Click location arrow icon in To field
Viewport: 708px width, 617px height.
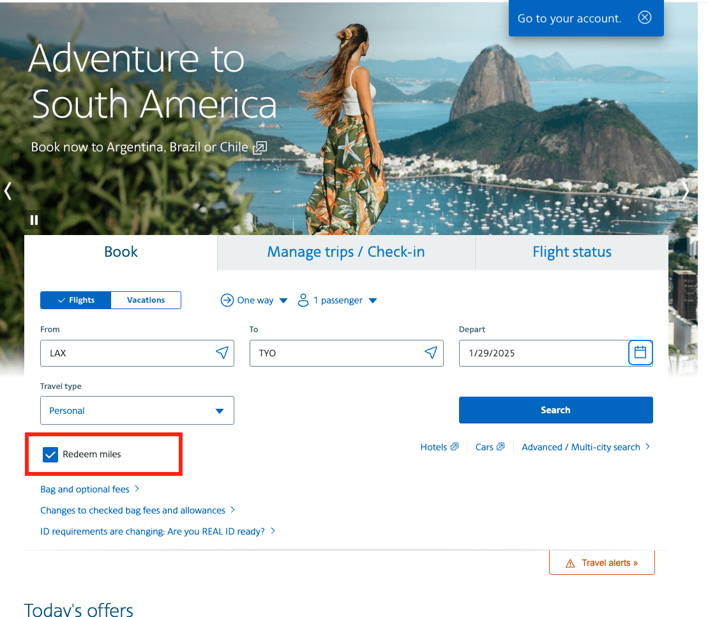[431, 353]
